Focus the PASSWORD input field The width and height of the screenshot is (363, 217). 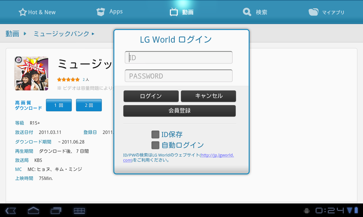[x=179, y=76]
